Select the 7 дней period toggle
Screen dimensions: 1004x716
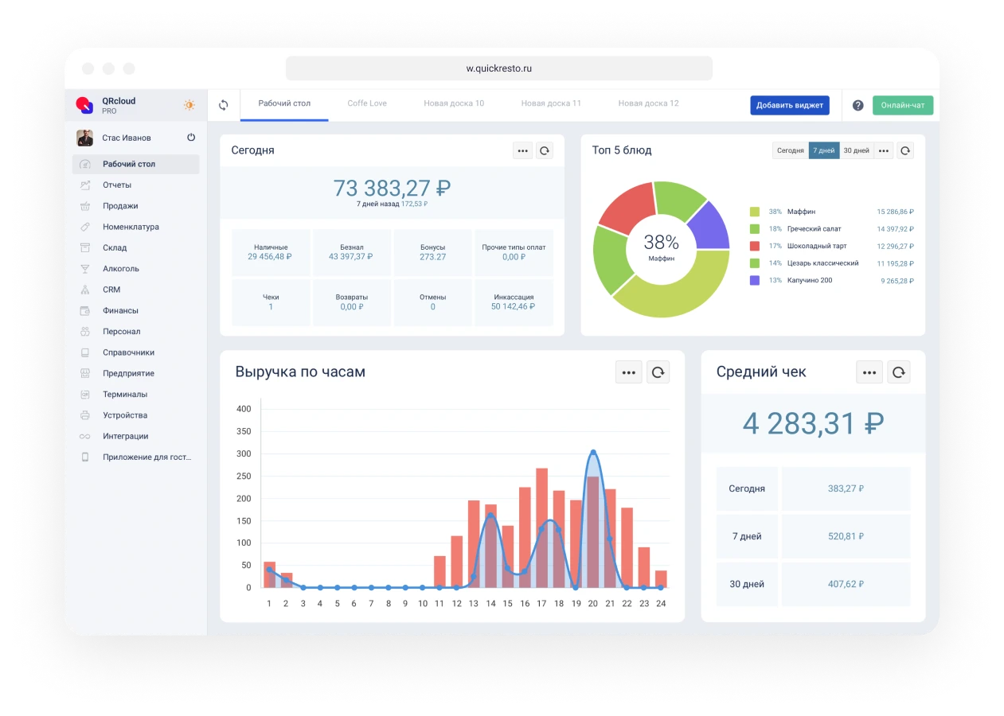point(822,150)
